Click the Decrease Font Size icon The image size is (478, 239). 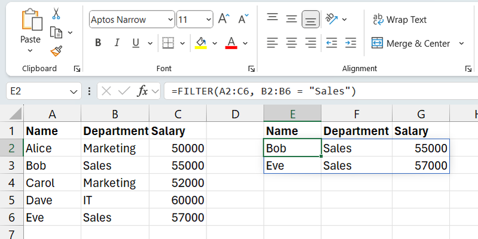click(243, 19)
